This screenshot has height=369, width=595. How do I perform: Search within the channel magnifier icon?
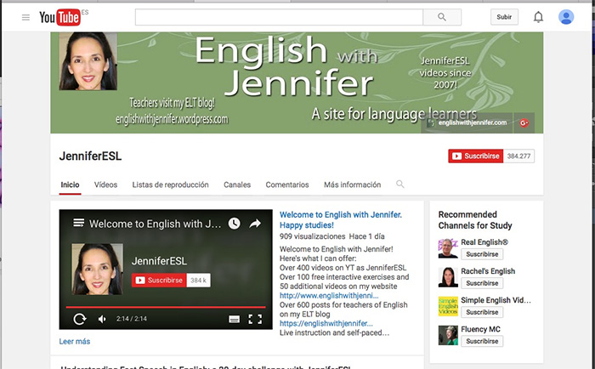tap(400, 184)
